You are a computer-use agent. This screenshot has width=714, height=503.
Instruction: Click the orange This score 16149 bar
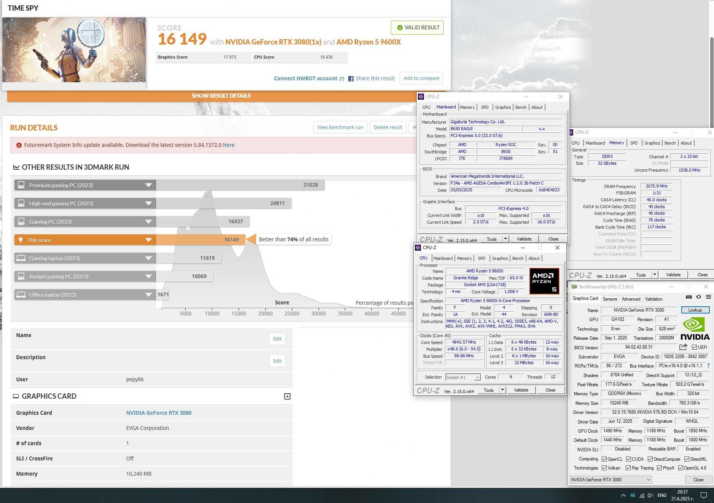[201, 240]
